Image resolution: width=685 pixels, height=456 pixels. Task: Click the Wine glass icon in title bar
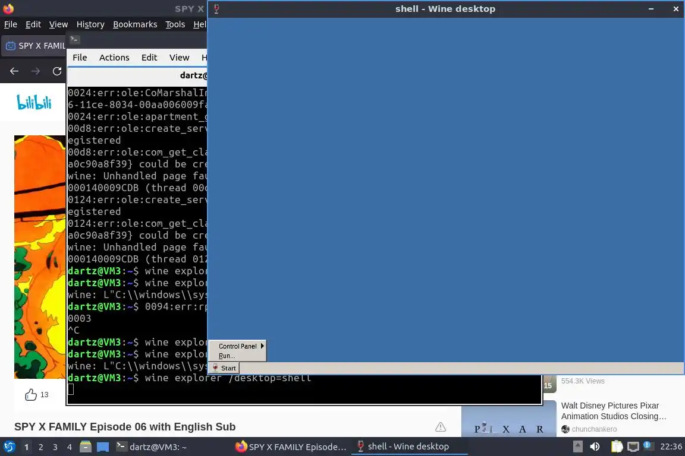(216, 9)
